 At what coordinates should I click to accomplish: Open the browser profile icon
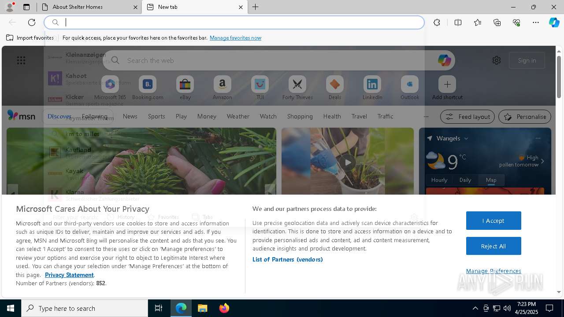pos(10,7)
